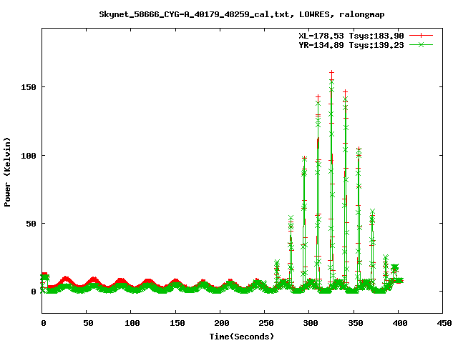Click y-axis tick label 100

[29, 156]
